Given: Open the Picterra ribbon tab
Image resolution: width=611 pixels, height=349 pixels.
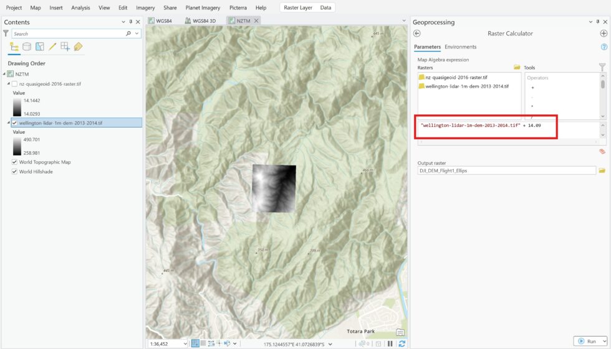Looking at the screenshot, I should click(238, 7).
